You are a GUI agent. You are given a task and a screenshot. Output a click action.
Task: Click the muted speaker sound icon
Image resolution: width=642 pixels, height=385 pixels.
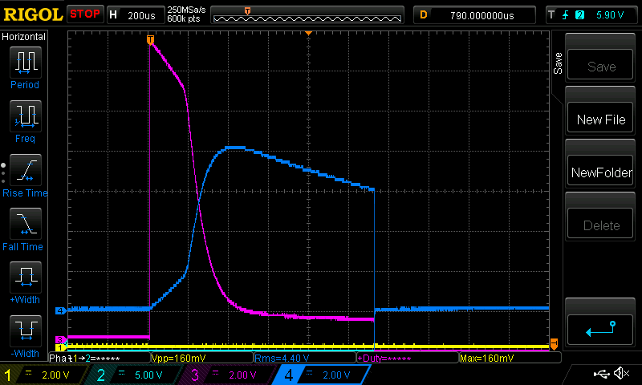point(621,374)
